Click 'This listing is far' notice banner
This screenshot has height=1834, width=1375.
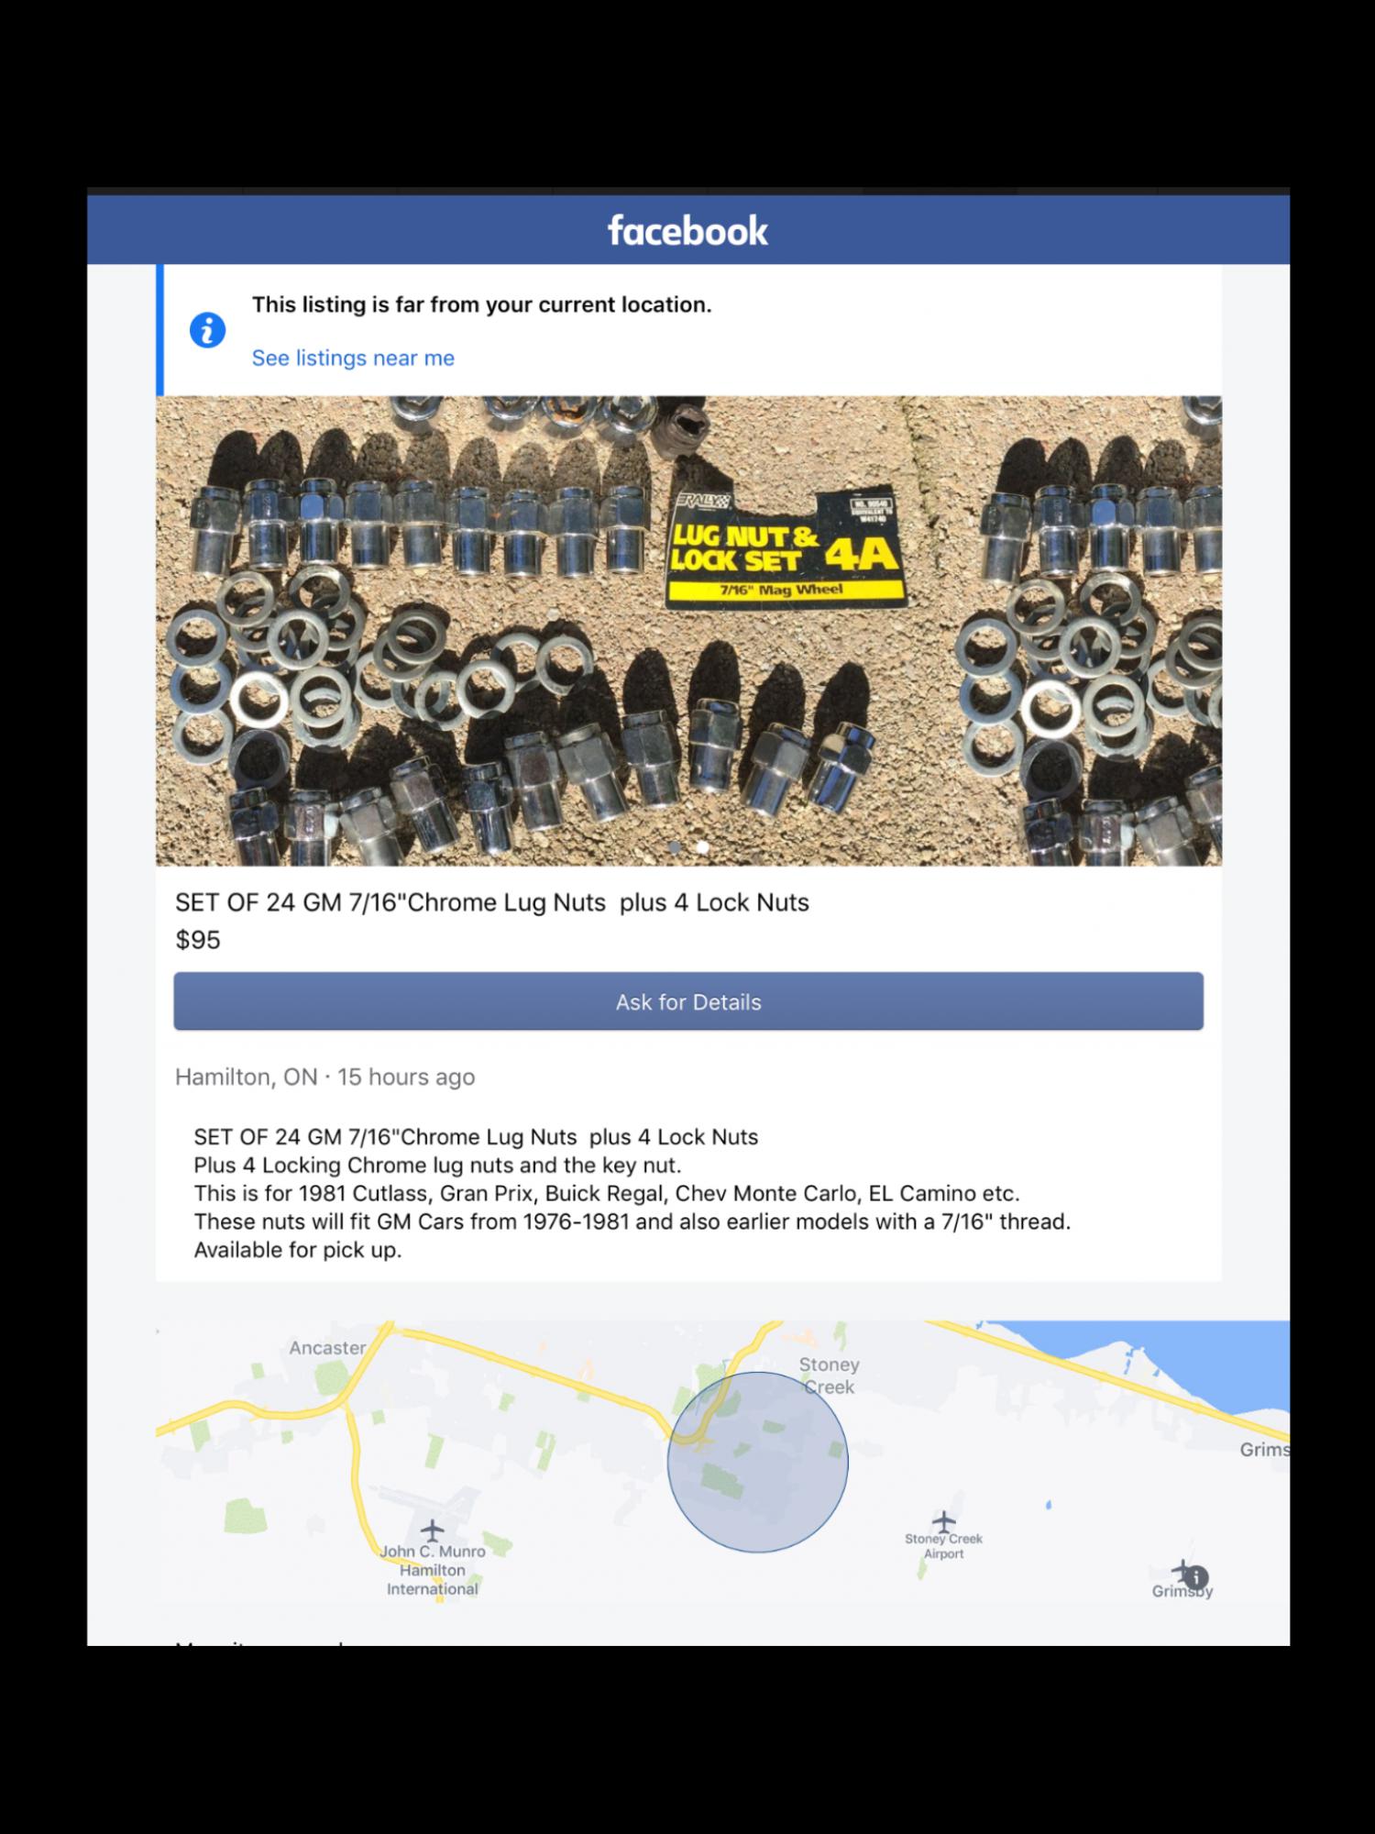click(688, 330)
